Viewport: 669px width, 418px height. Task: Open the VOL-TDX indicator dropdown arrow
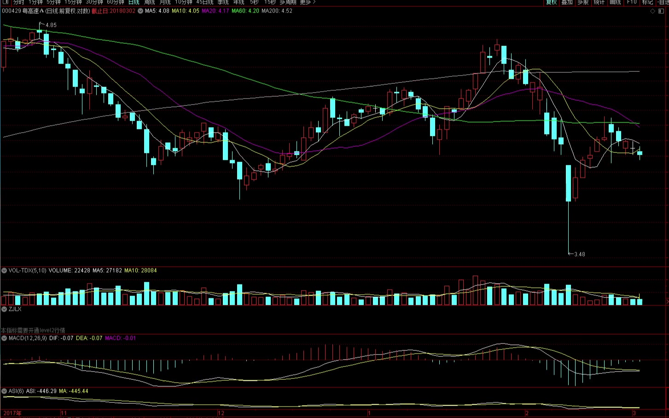pyautogui.click(x=4, y=271)
